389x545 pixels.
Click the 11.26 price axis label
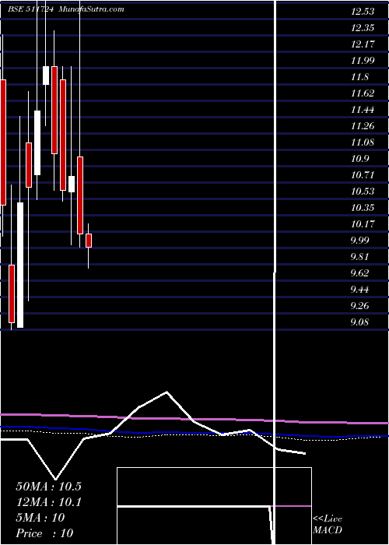[363, 126]
